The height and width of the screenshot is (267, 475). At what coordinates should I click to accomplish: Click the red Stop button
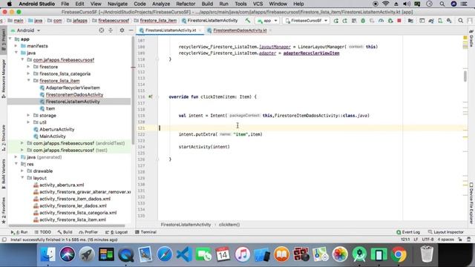click(399, 21)
